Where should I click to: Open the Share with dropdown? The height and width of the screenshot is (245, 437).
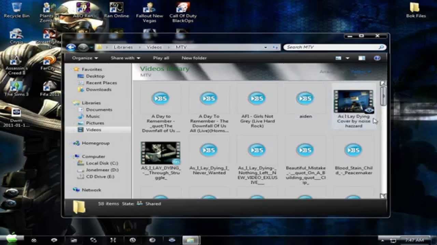(125, 58)
